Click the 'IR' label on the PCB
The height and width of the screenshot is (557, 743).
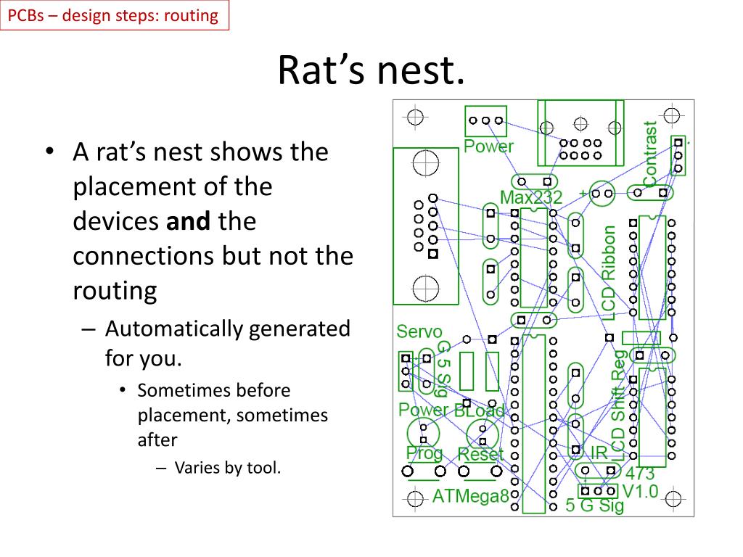coord(599,453)
